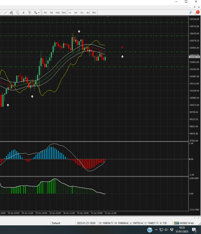Screen dimensions: 201x234
Task: Click the Close price field in status bar
Action: pos(151,223)
